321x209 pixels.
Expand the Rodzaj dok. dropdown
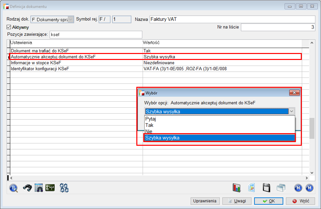[70, 20]
